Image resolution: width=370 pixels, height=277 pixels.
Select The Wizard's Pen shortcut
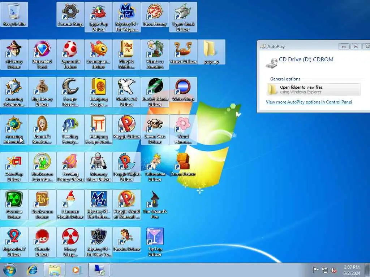click(155, 205)
